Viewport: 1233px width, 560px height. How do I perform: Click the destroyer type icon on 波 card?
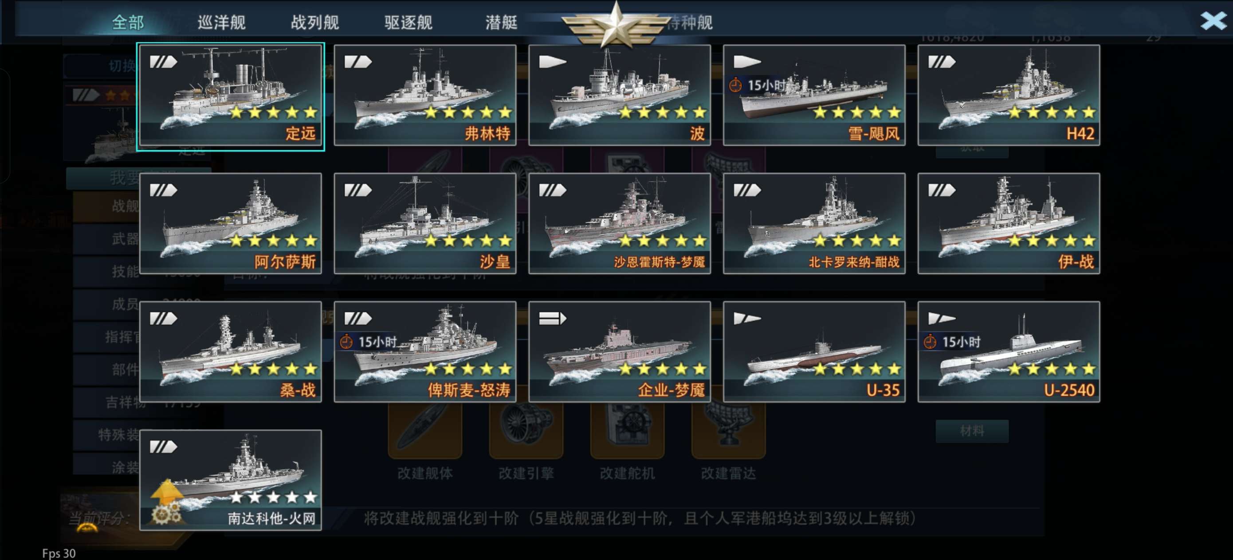(x=552, y=62)
